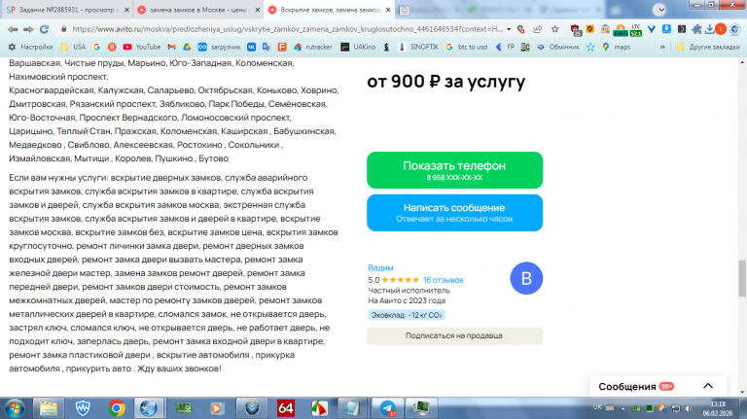Open the UAKino bookmark

[x=358, y=47]
